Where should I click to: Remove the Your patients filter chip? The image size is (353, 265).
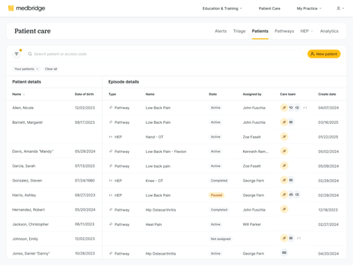click(38, 69)
